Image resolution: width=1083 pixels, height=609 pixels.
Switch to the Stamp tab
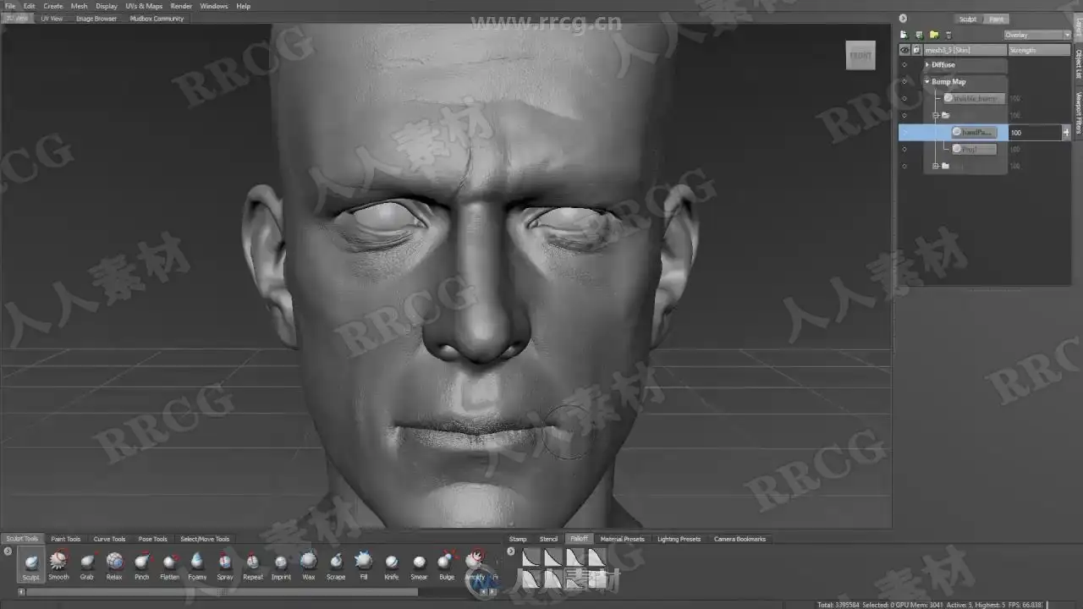(518, 539)
